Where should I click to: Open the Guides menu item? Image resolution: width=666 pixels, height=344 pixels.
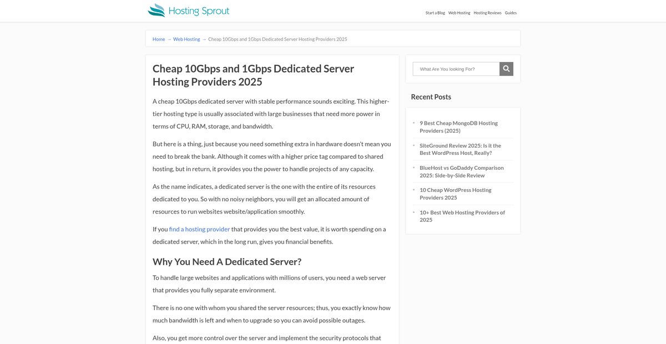[511, 13]
